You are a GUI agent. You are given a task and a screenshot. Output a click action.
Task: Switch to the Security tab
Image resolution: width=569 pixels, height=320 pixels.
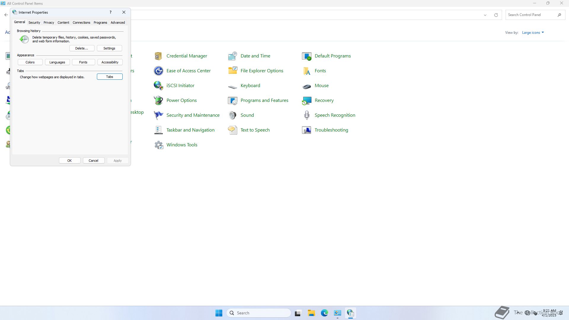pyautogui.click(x=34, y=23)
